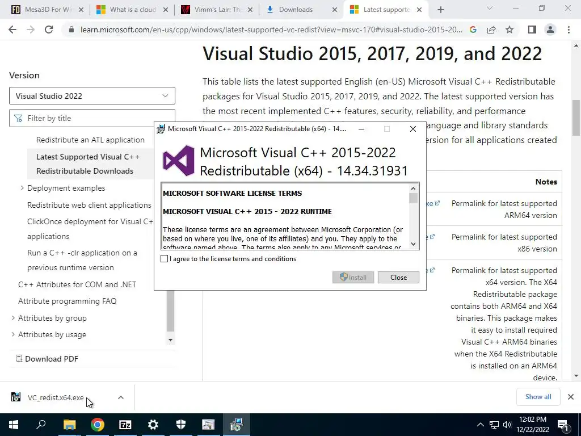This screenshot has width=581, height=436.
Task: Close the Vimm's Lair tab
Action: (250, 10)
